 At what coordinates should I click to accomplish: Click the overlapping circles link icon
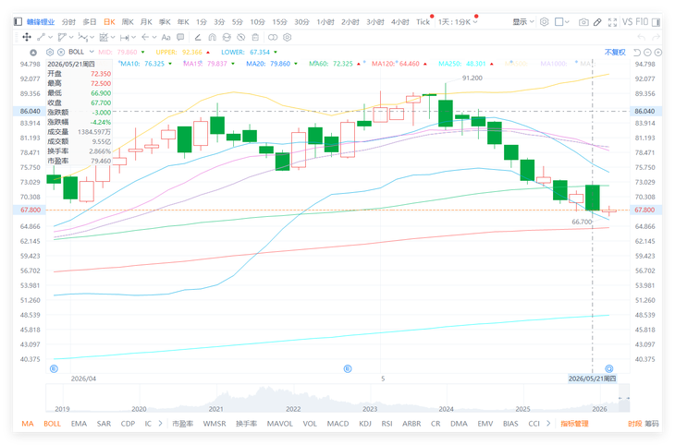[273, 38]
